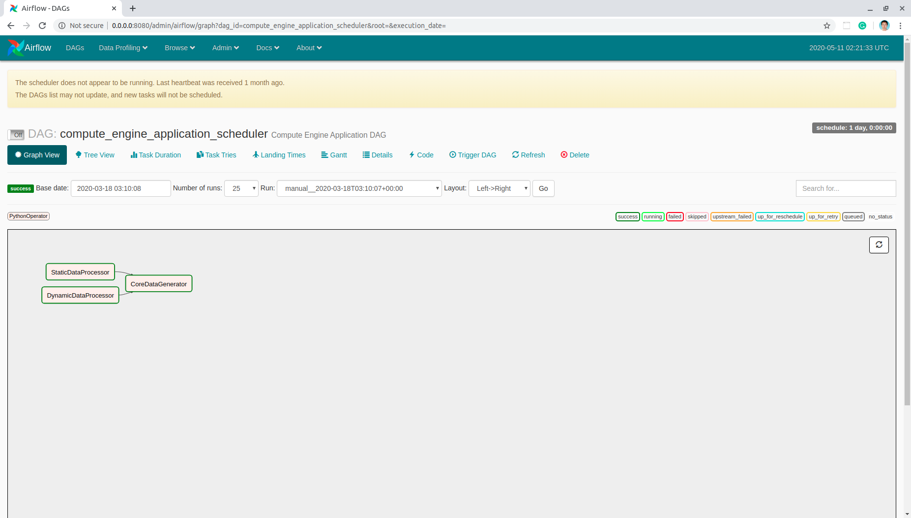Click the browser forward arrow
Viewport: 911px width, 518px height.
(27, 26)
